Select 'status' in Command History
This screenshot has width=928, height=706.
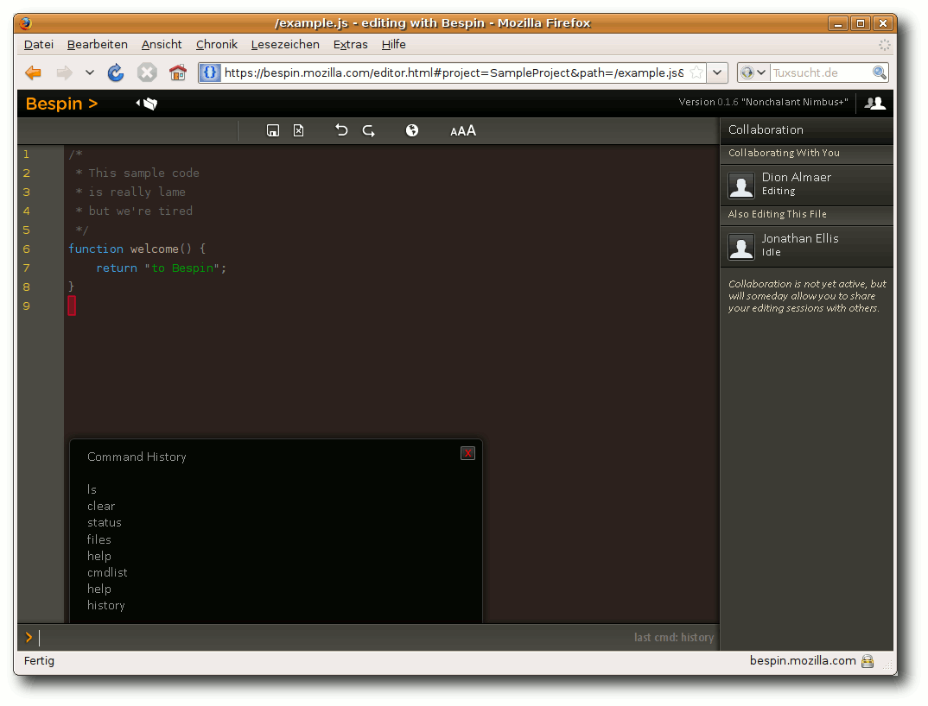(105, 523)
